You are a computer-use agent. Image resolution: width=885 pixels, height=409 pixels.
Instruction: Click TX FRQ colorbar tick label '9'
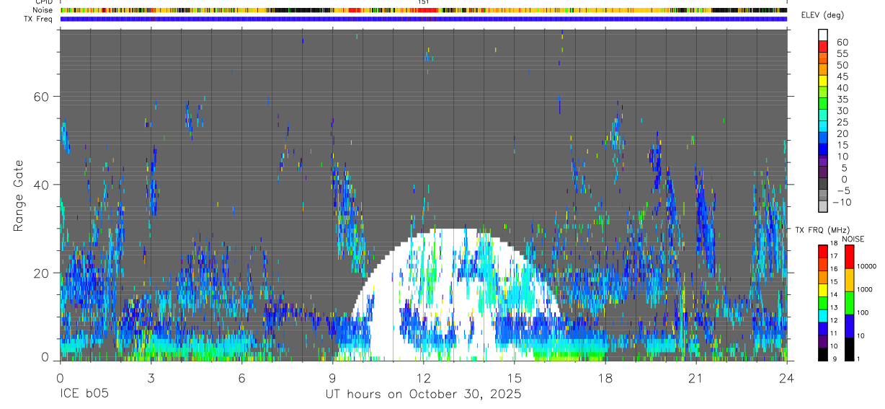click(835, 359)
